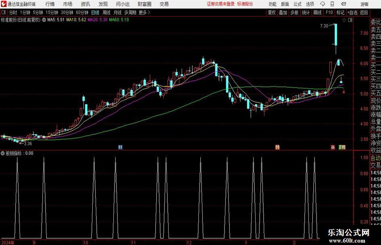Click the 标记 mark toolbar button
The width and height of the screenshot is (381, 245).
click(x=340, y=12)
